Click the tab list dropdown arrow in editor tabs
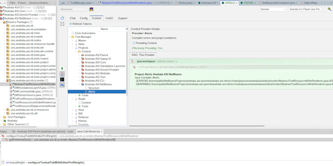The width and height of the screenshot is (333, 166). point(328,3)
